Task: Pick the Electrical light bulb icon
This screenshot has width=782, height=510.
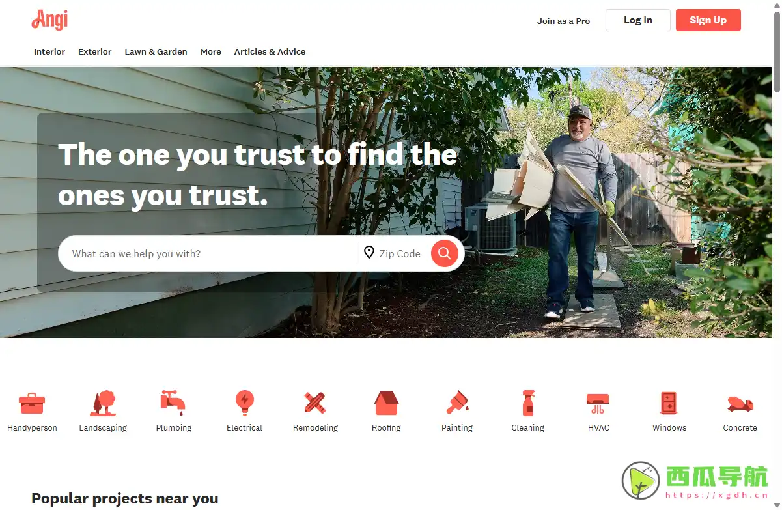Action: tap(245, 403)
